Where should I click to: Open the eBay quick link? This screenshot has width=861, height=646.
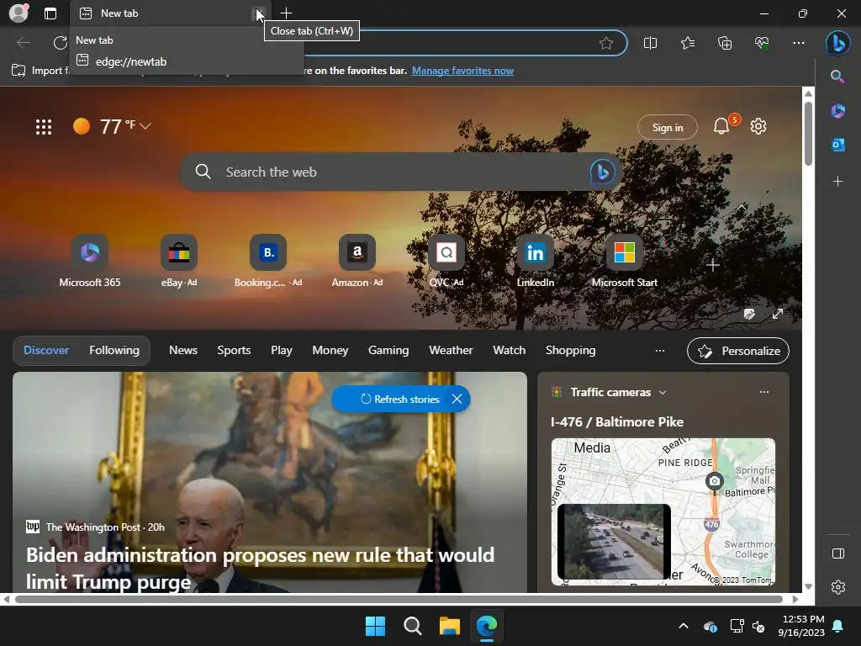pyautogui.click(x=178, y=262)
